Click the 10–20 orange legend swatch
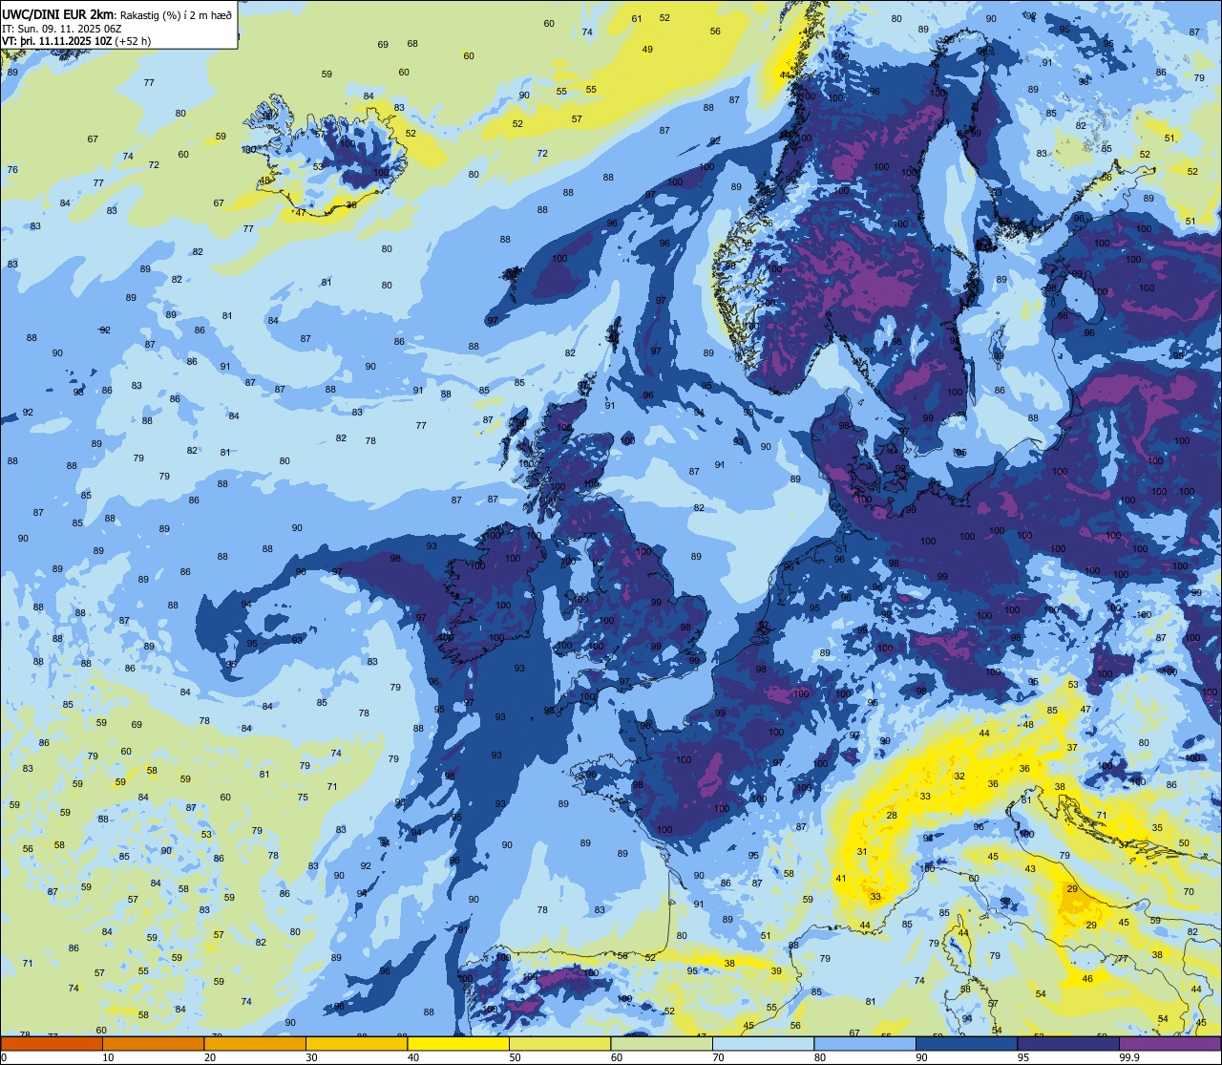1222x1065 pixels. tap(153, 1044)
